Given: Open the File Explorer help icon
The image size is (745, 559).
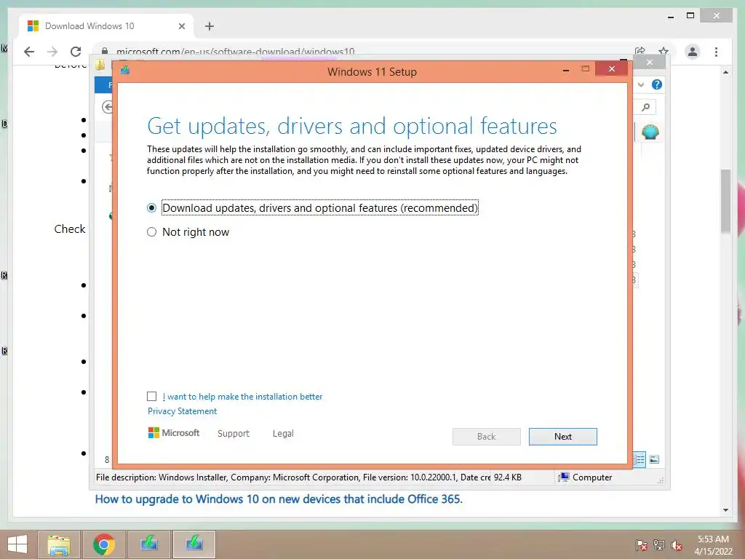Looking at the screenshot, I should pyautogui.click(x=657, y=84).
